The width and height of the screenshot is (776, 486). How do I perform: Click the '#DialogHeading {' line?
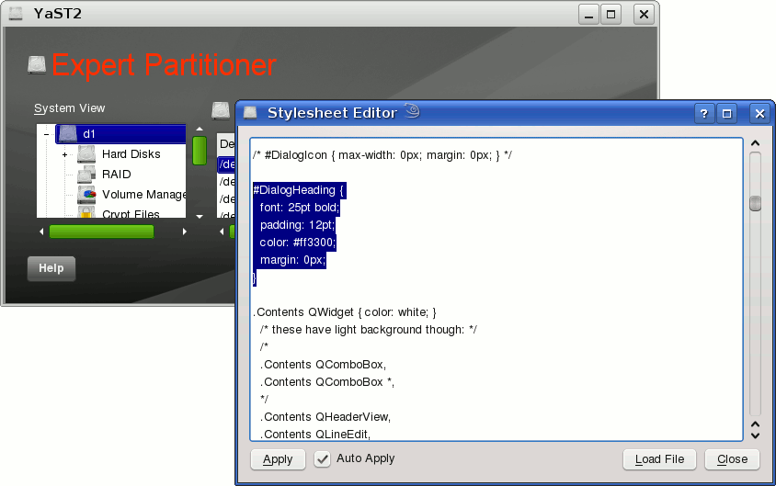coord(299,190)
